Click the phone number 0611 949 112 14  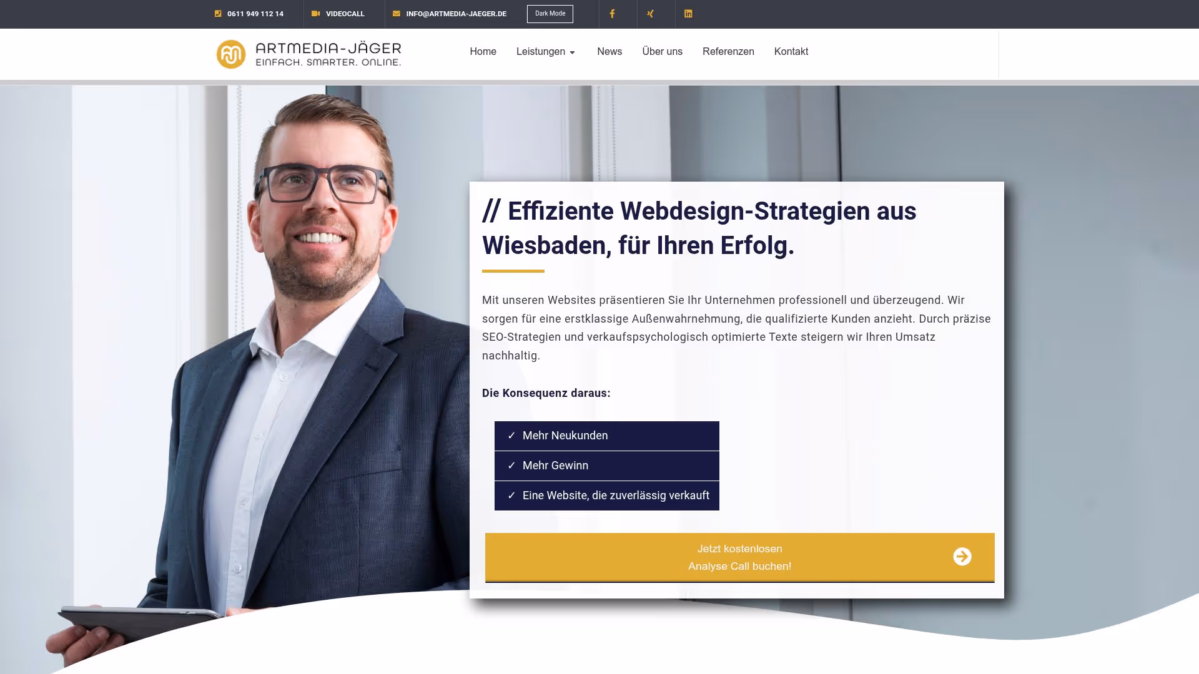[255, 14]
